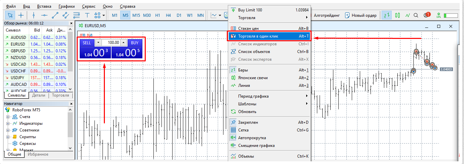Switch chart to D1 timeframe
Viewport: 464px width, 164px height.
click(x=179, y=15)
